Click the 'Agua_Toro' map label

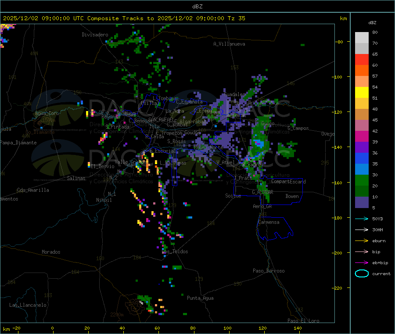click(x=47, y=113)
